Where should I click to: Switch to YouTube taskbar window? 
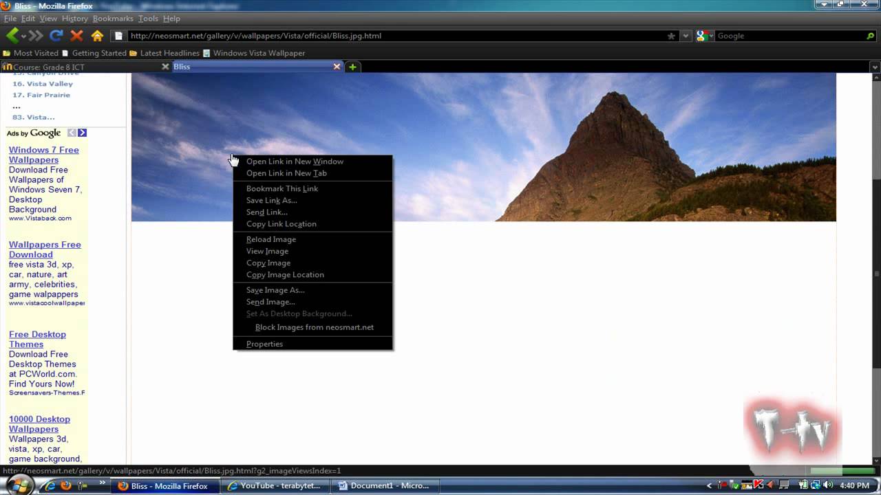point(276,485)
